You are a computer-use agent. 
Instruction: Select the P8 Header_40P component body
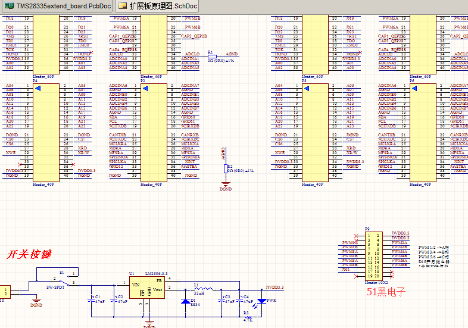tap(315, 133)
